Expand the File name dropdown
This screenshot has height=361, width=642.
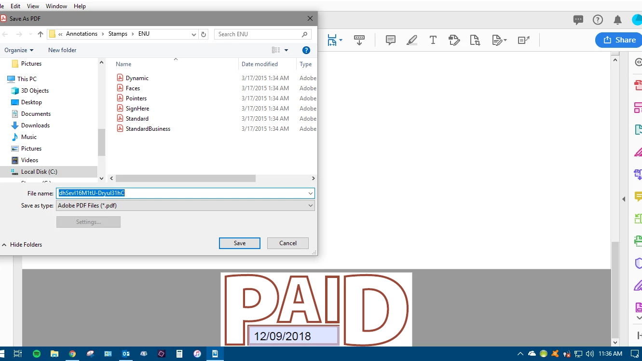tap(310, 193)
